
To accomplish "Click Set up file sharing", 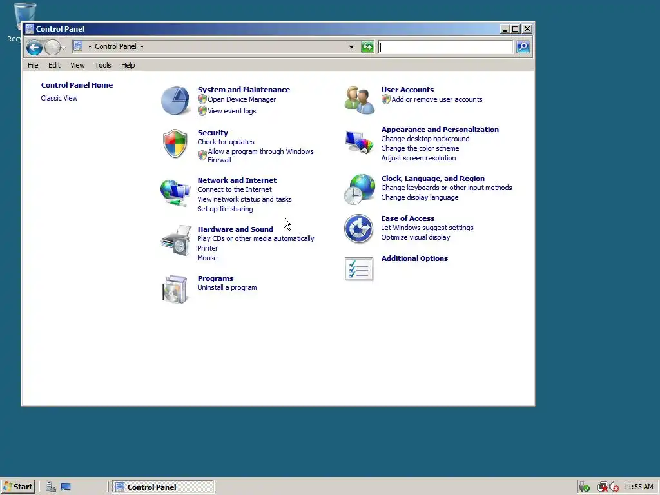I will (225, 209).
